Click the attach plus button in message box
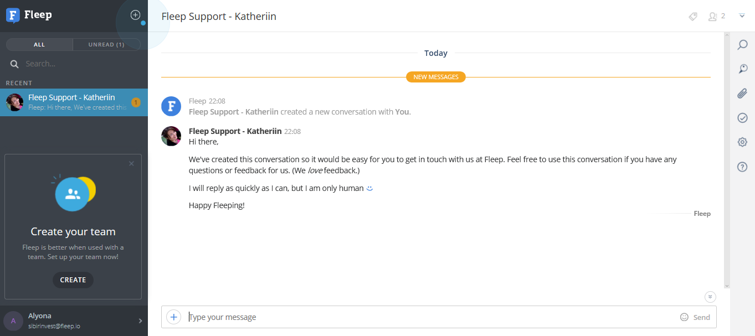This screenshot has width=755, height=336. point(174,317)
